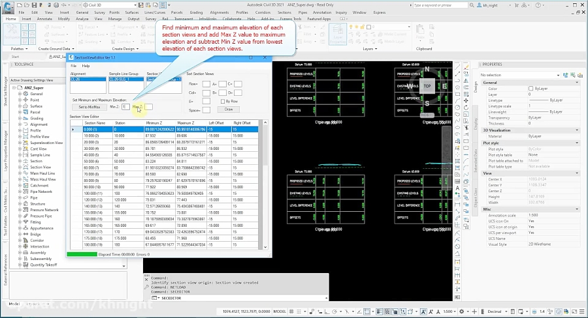Toggle MODEL space button in status bar
This screenshot has width=588, height=318.
[280, 311]
